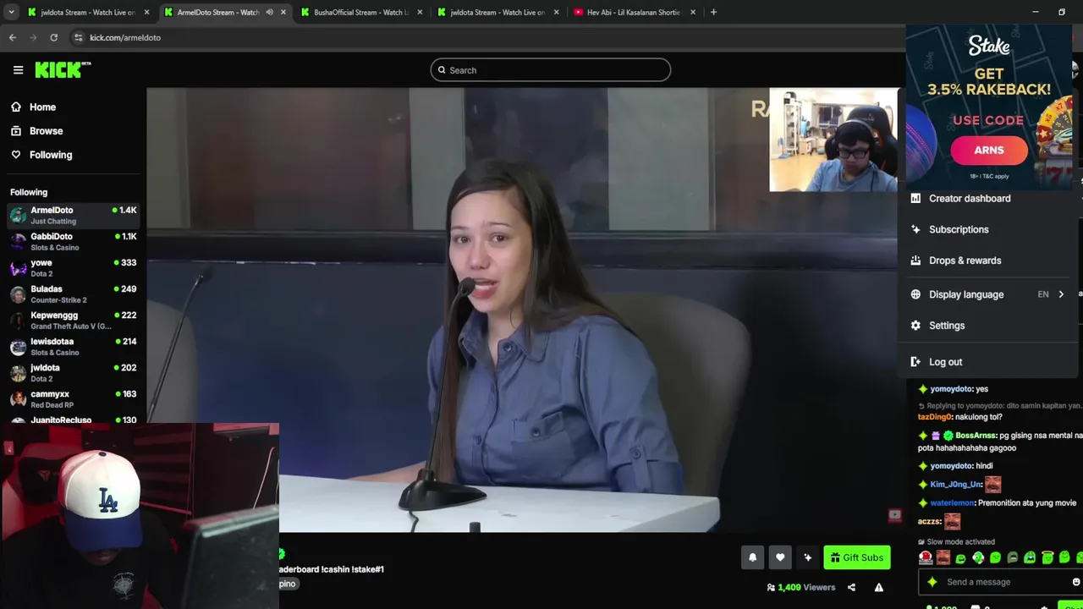Switch to the Hev Abi YouTube tab

pos(635,12)
